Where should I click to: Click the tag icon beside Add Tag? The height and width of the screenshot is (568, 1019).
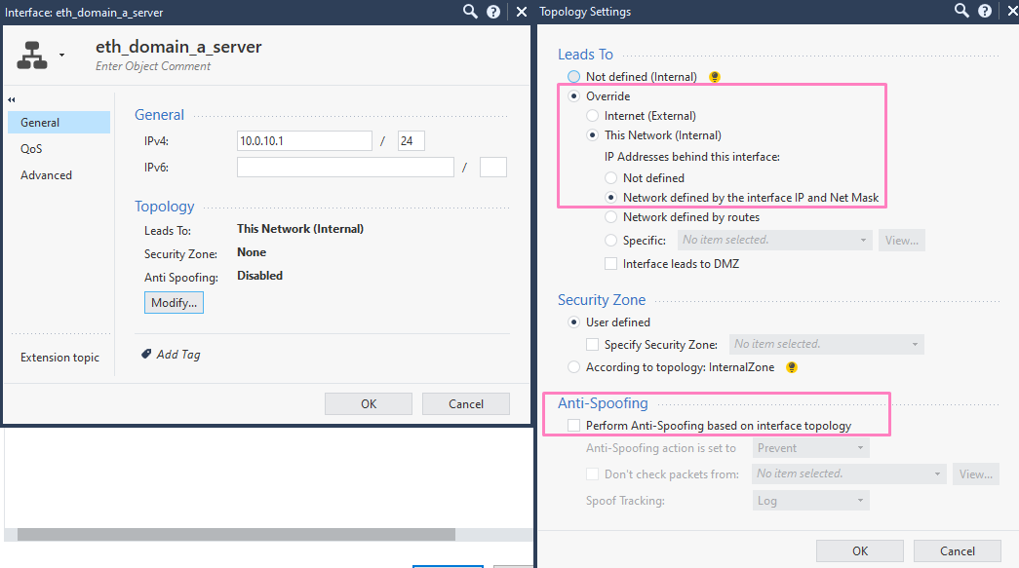tap(146, 354)
